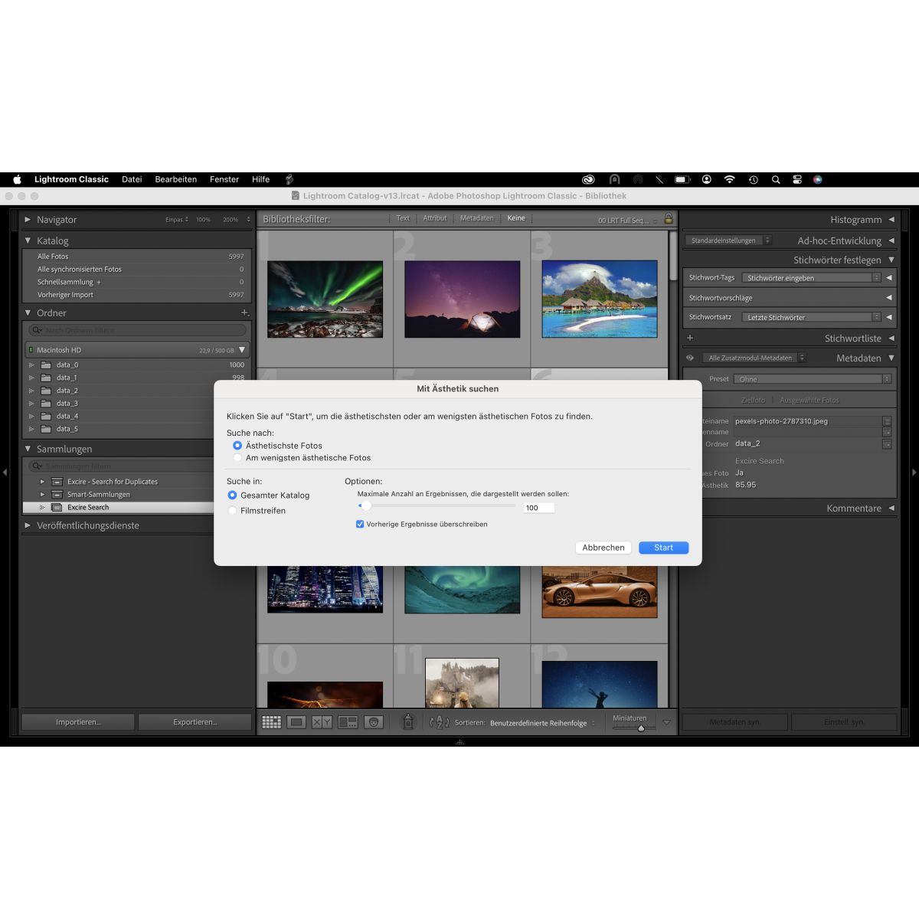Open the Fenster menu
This screenshot has height=919, width=919.
point(224,179)
